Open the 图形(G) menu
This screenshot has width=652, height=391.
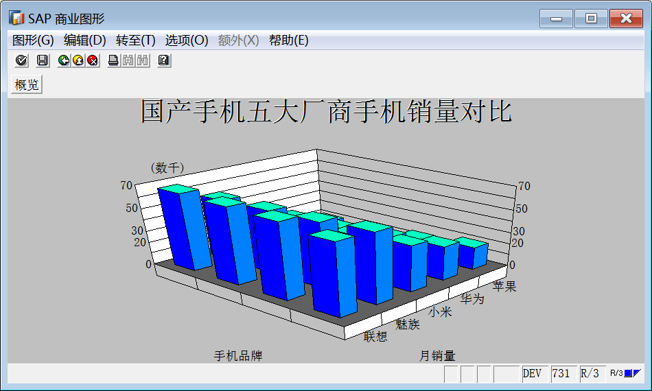33,40
